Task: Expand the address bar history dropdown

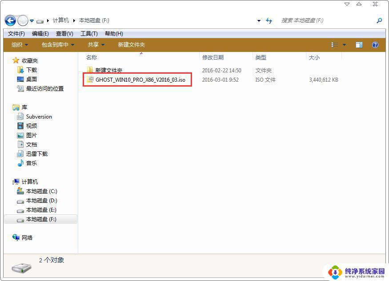Action: coord(259,21)
